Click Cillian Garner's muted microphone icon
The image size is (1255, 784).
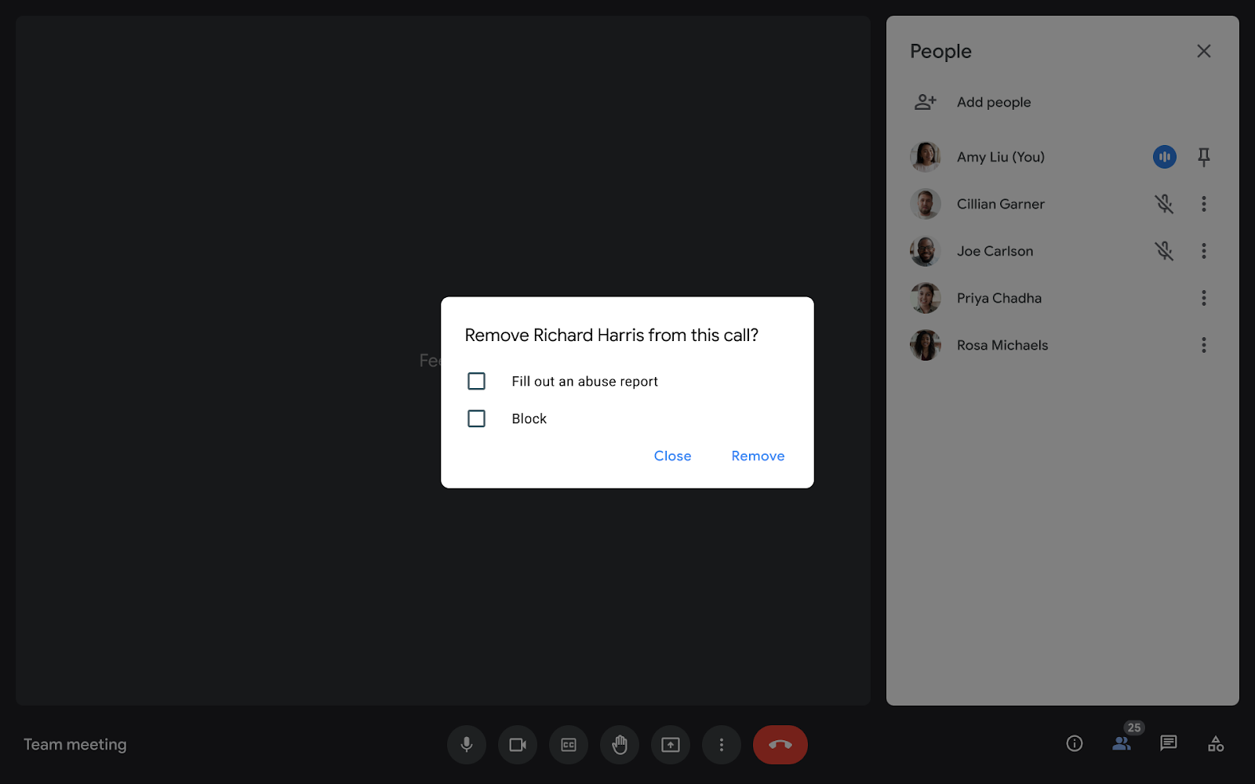1164,204
